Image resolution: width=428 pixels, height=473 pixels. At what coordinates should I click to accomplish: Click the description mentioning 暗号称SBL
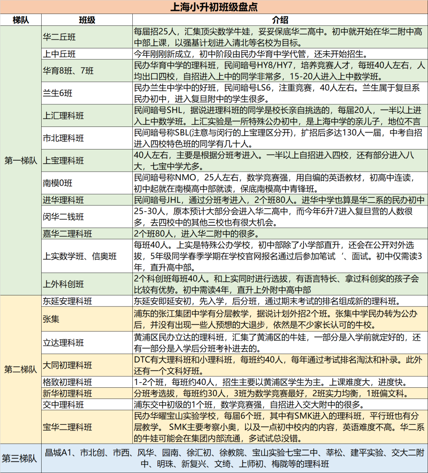[x=280, y=138]
